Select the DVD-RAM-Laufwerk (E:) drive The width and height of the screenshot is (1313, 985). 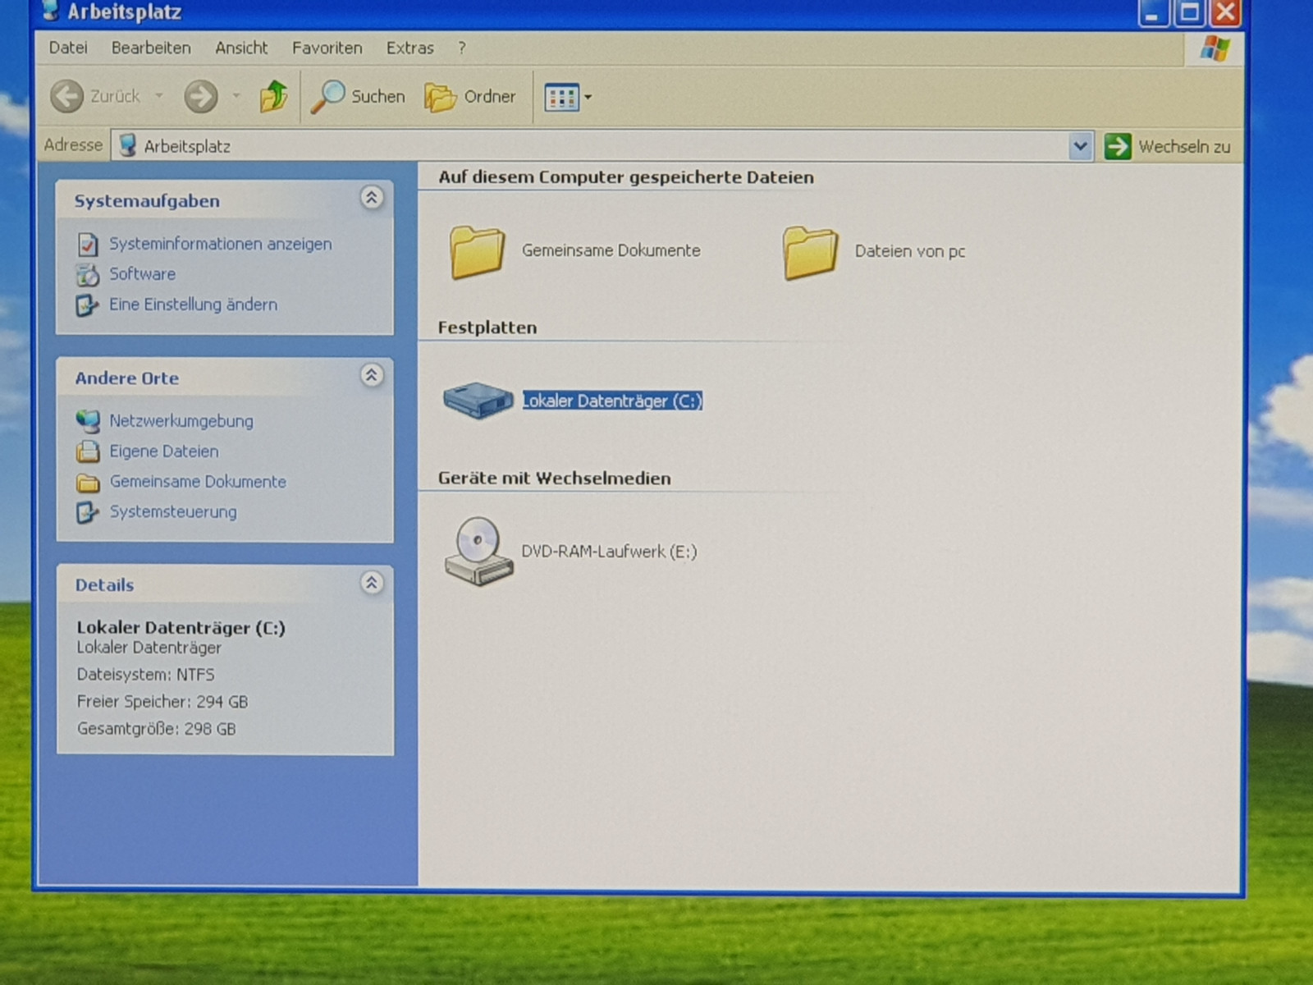pos(478,551)
